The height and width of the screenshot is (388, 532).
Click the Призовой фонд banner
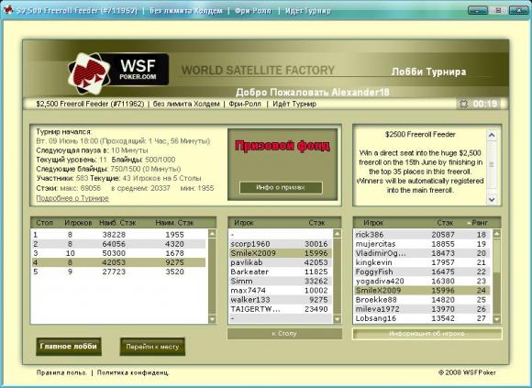(x=283, y=146)
